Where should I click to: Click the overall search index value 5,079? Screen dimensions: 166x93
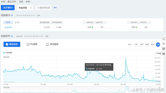pos(47,27)
